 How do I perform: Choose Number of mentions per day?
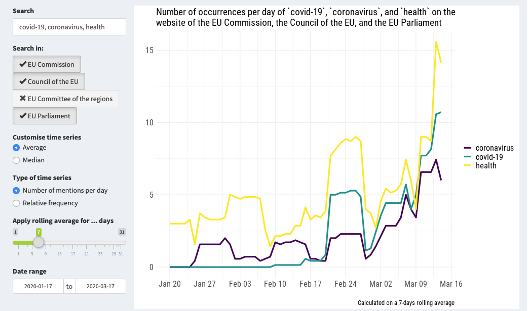pos(17,191)
